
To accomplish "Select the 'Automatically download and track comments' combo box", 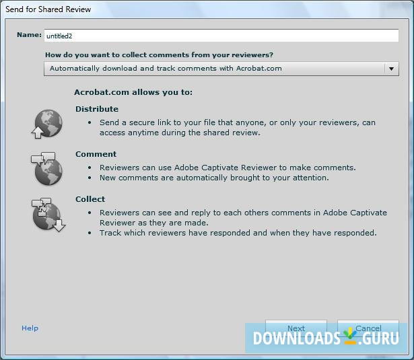I will click(x=221, y=69).
